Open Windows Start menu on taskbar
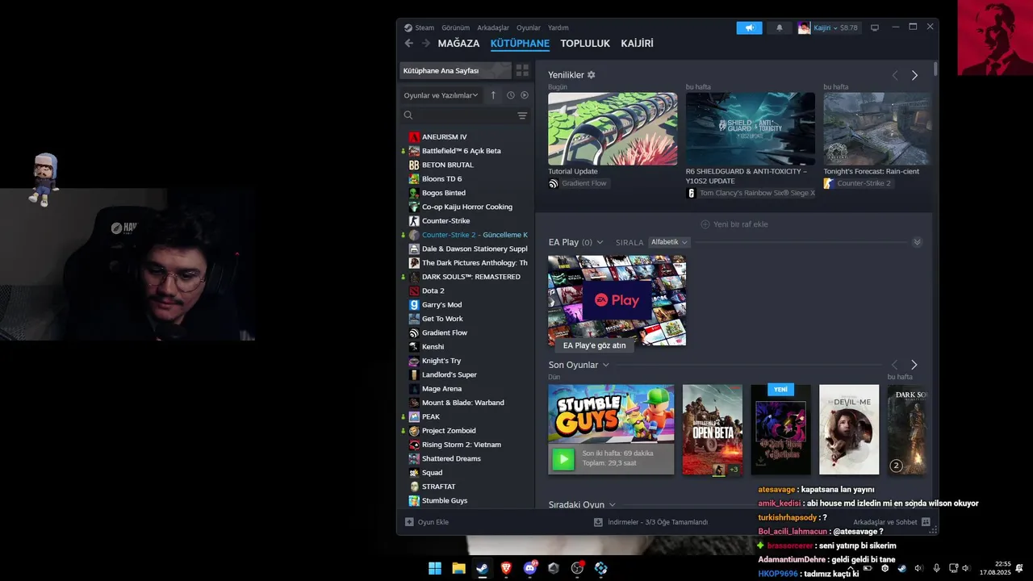 click(435, 568)
